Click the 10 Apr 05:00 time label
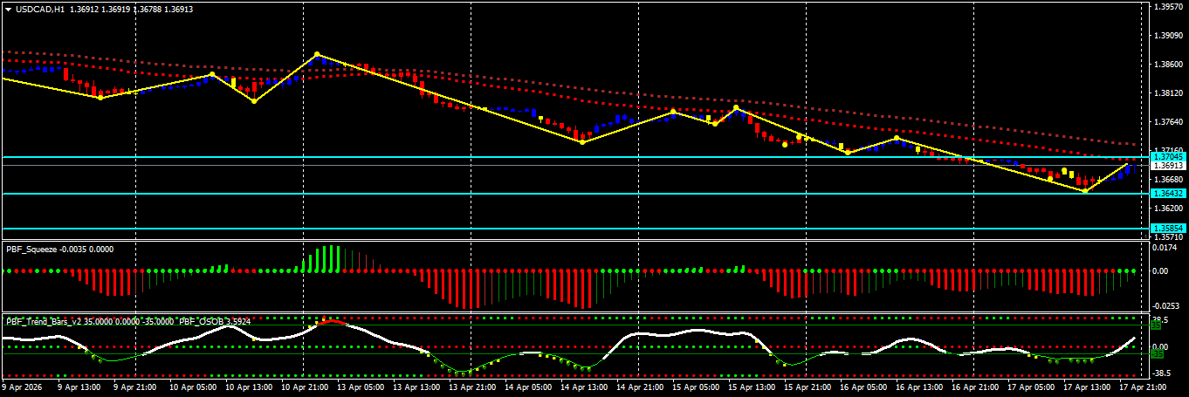This screenshot has height=397, width=1189. click(191, 386)
